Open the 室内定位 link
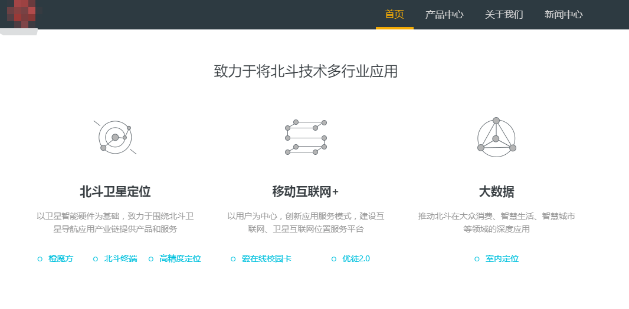Viewport: 629px width, 309px height. tap(502, 259)
